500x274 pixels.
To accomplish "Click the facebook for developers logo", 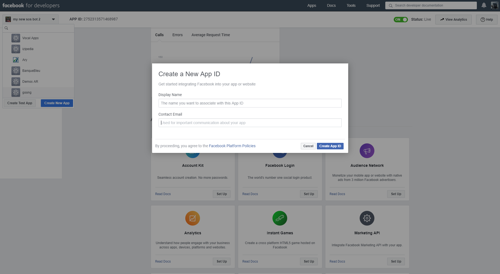I will 31,5.
